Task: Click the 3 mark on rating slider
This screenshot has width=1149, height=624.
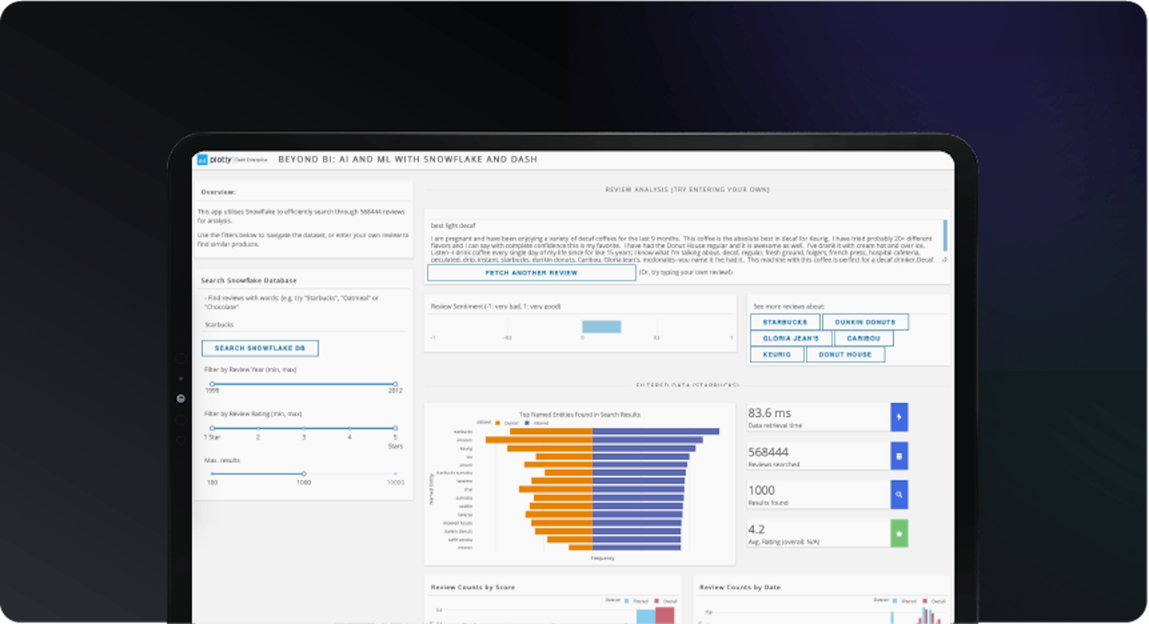Action: click(304, 437)
